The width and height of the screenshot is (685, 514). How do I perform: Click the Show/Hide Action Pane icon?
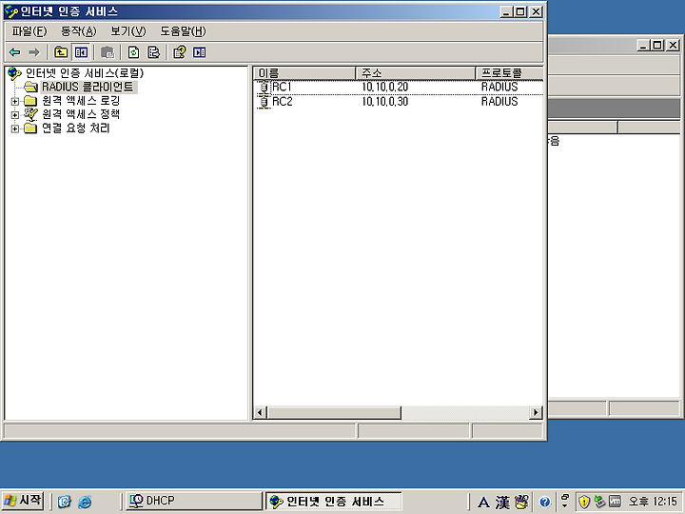pos(200,52)
